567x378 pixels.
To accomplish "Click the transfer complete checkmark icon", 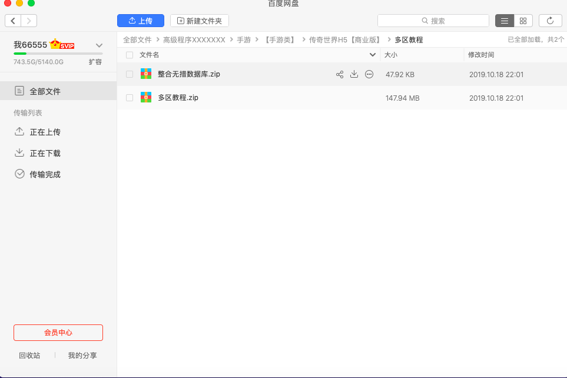I will click(x=19, y=174).
